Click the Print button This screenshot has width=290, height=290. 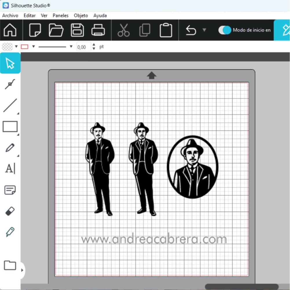coord(98,30)
